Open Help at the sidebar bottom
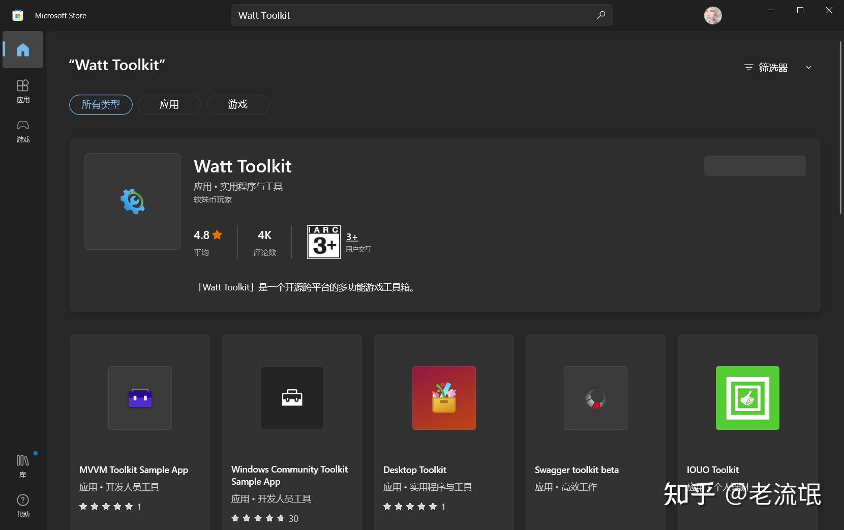The image size is (844, 530). pos(23,506)
